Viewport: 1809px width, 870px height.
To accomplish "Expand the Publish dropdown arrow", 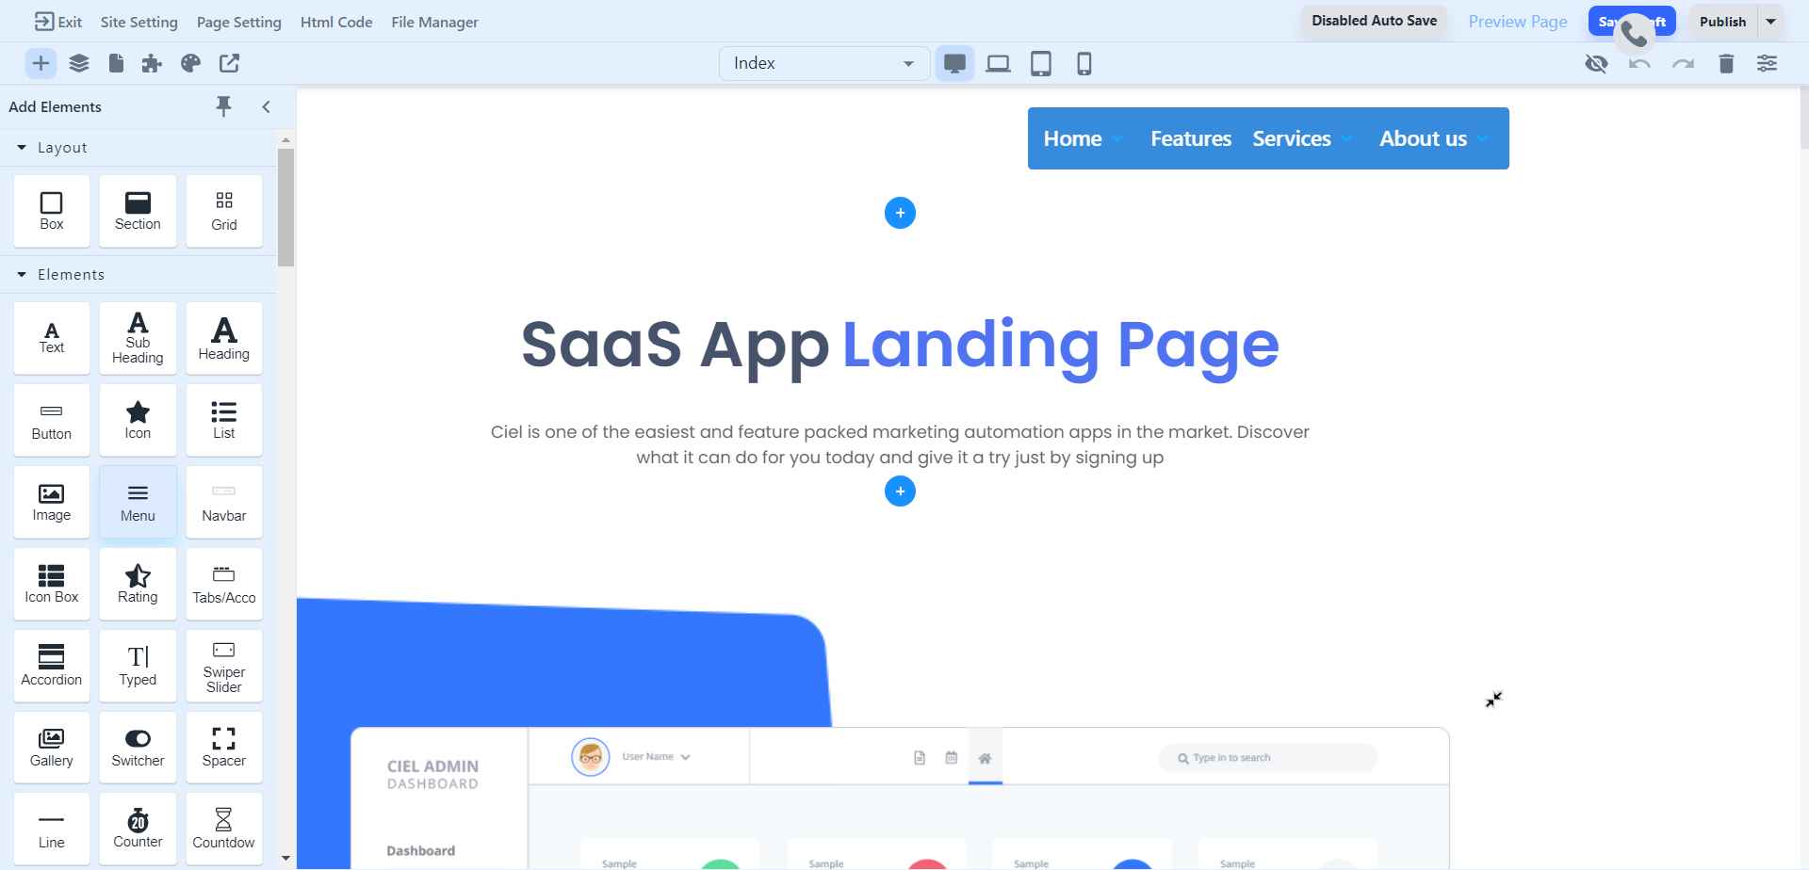I will pos(1770,22).
